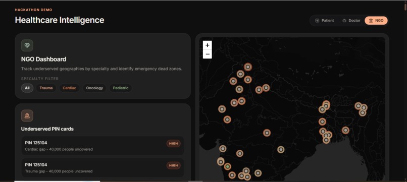Image resolution: width=407 pixels, height=182 pixels.
Task: Click 'Trauma gap - 40,000 people uncovered' text
Action: tap(59, 171)
